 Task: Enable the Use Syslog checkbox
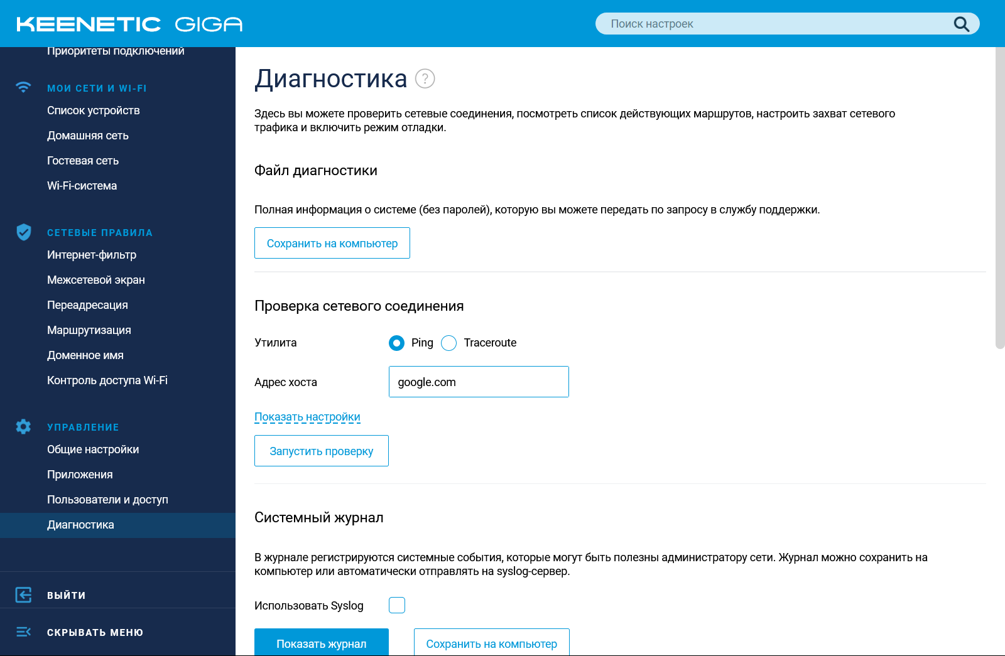coord(397,605)
